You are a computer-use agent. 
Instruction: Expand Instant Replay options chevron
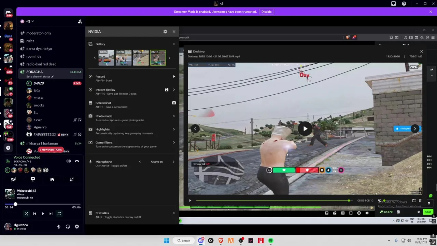pos(174,90)
